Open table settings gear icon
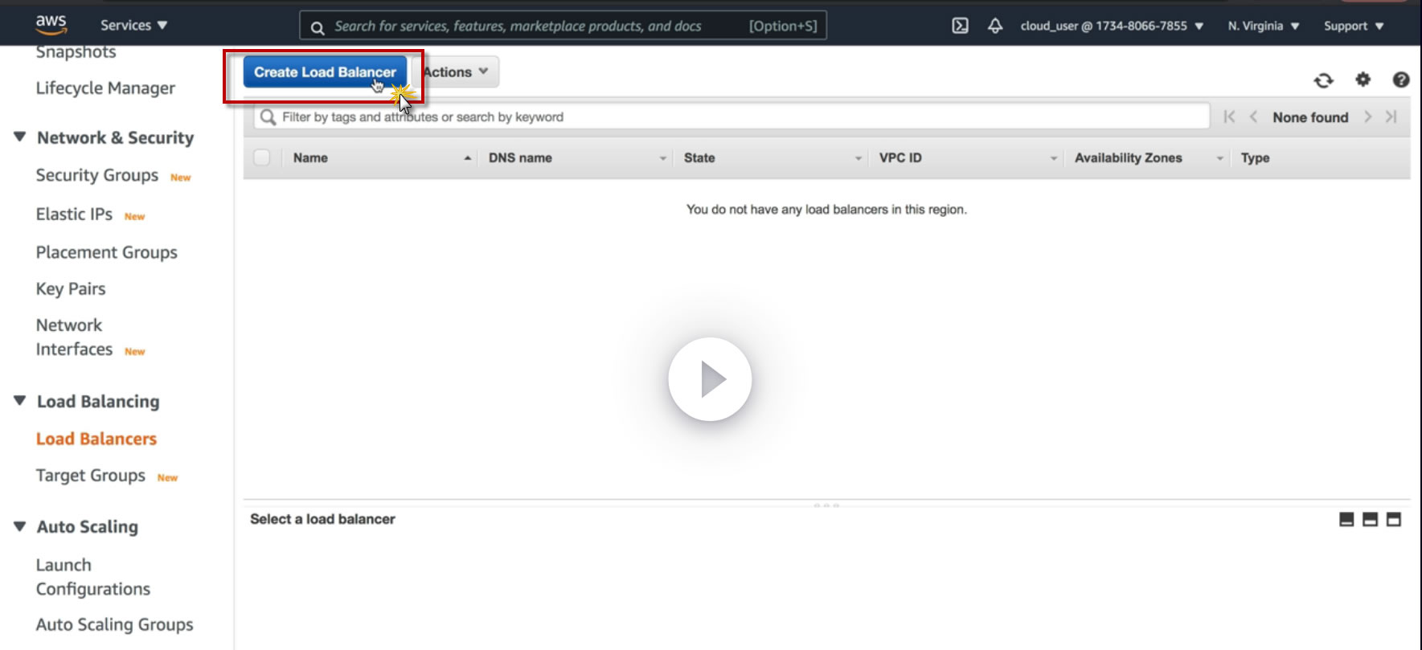Viewport: 1422px width, 650px height. coord(1363,80)
